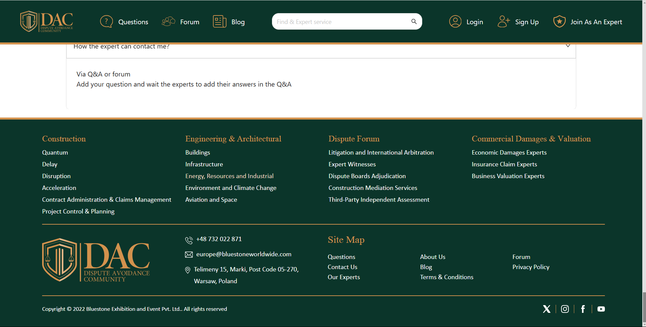This screenshot has width=646, height=327.
Task: Click the Blog newspaper icon
Action: 220,22
